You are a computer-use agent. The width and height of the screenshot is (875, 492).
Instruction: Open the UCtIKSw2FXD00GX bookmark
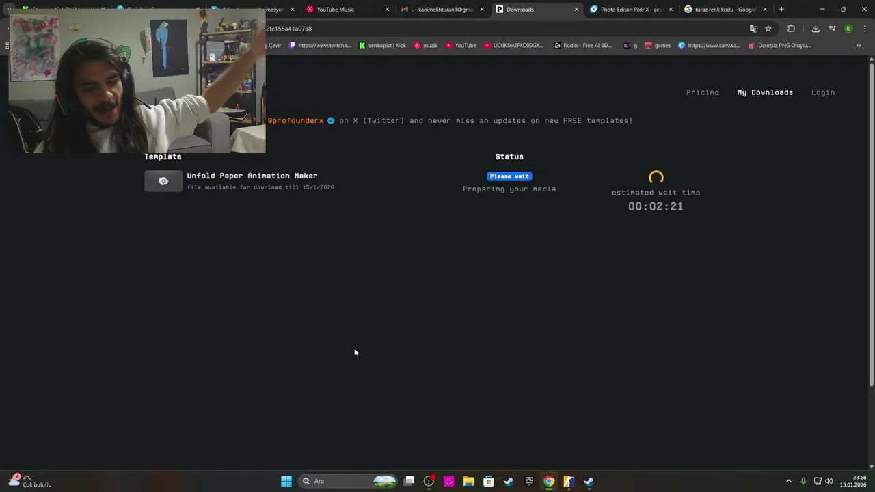513,46
